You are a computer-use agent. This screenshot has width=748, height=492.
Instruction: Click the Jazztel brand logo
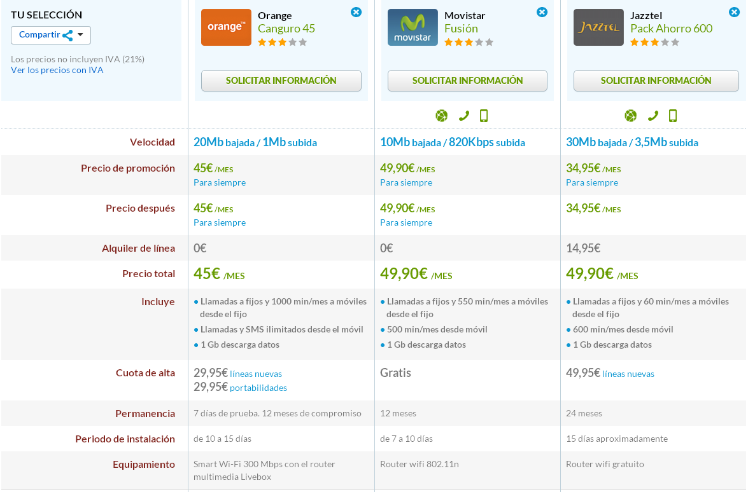click(x=598, y=27)
